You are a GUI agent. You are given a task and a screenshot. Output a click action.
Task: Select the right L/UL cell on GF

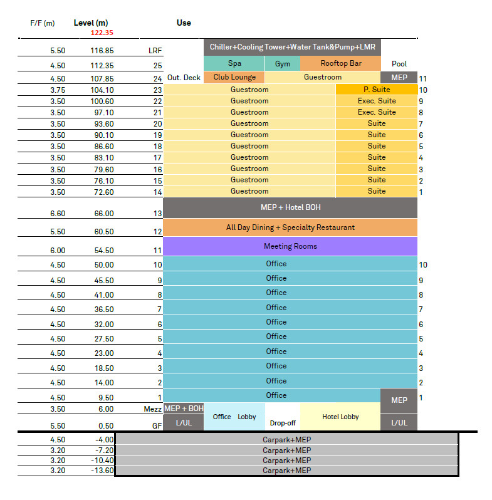click(399, 422)
